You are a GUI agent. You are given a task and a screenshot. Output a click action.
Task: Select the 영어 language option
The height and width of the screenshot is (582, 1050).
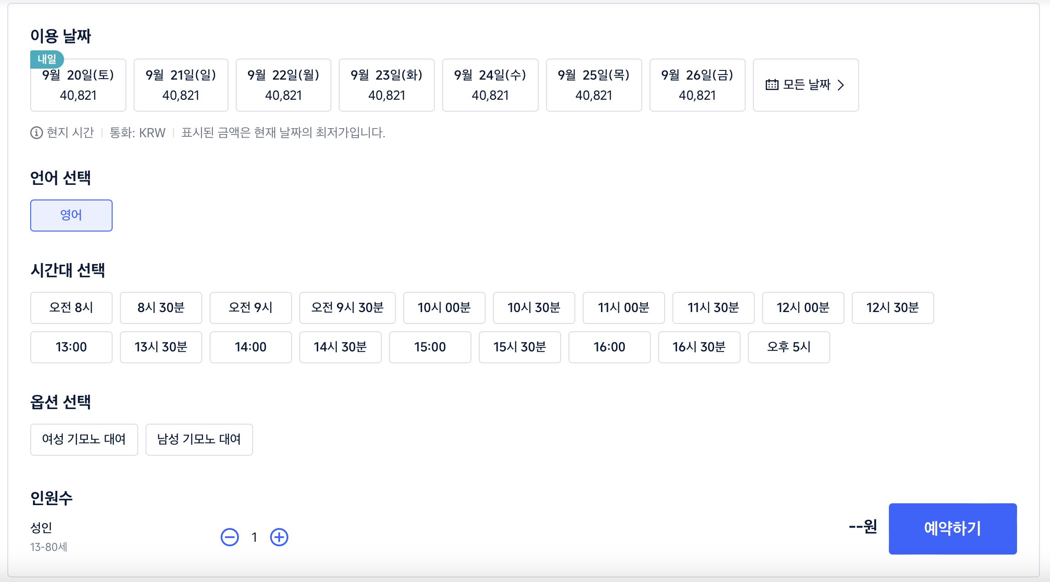coord(71,215)
